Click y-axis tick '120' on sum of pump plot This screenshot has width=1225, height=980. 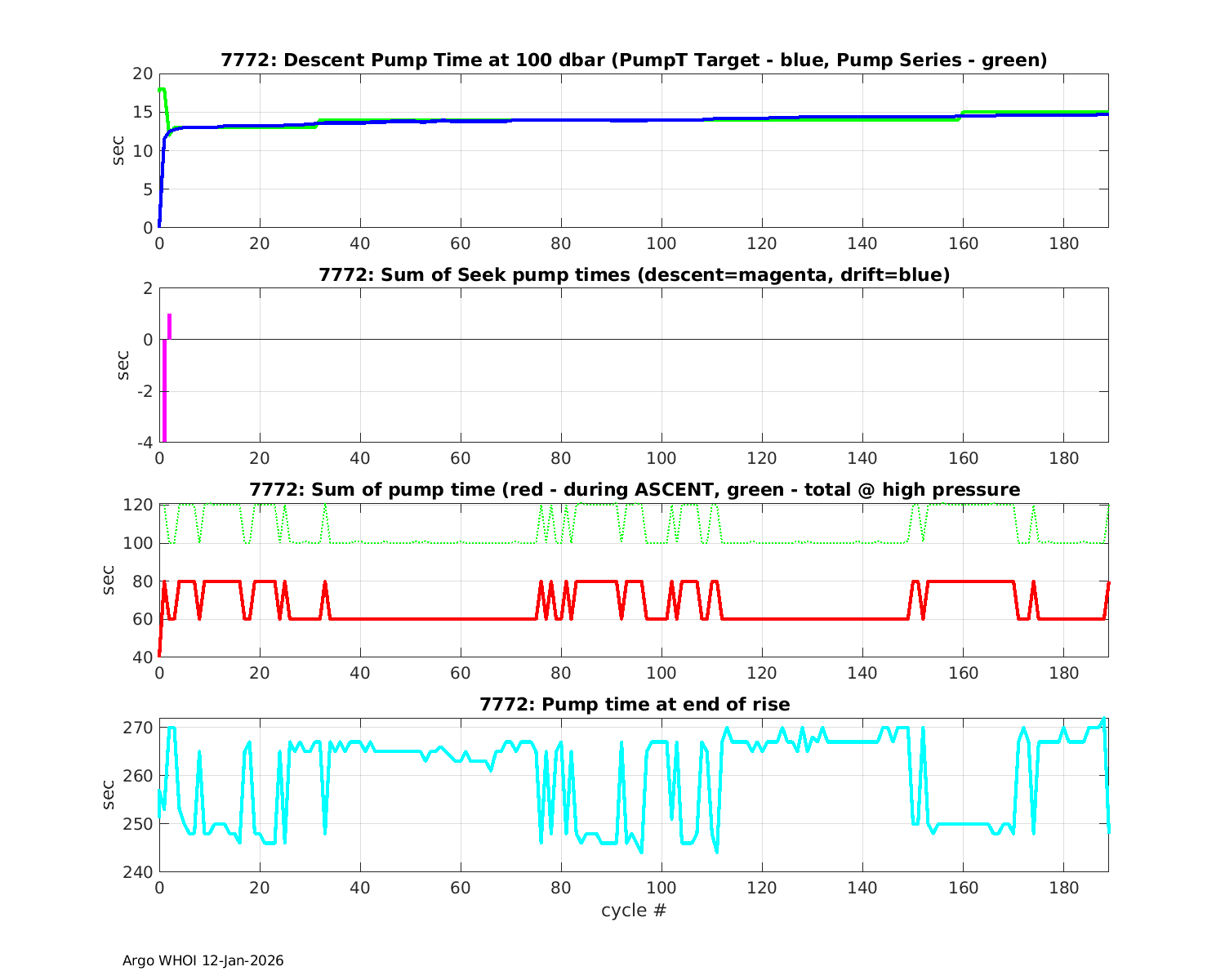tap(139, 505)
